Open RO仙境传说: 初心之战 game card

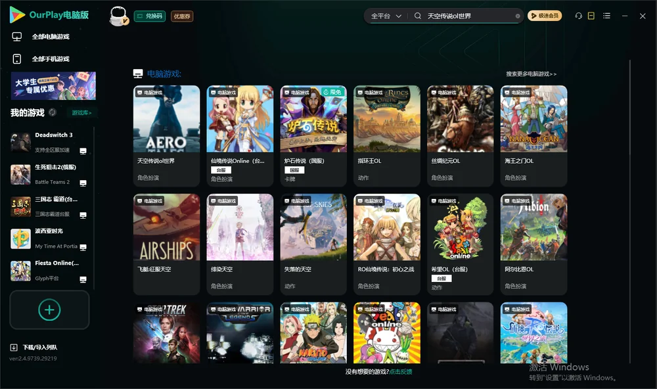[387, 244]
